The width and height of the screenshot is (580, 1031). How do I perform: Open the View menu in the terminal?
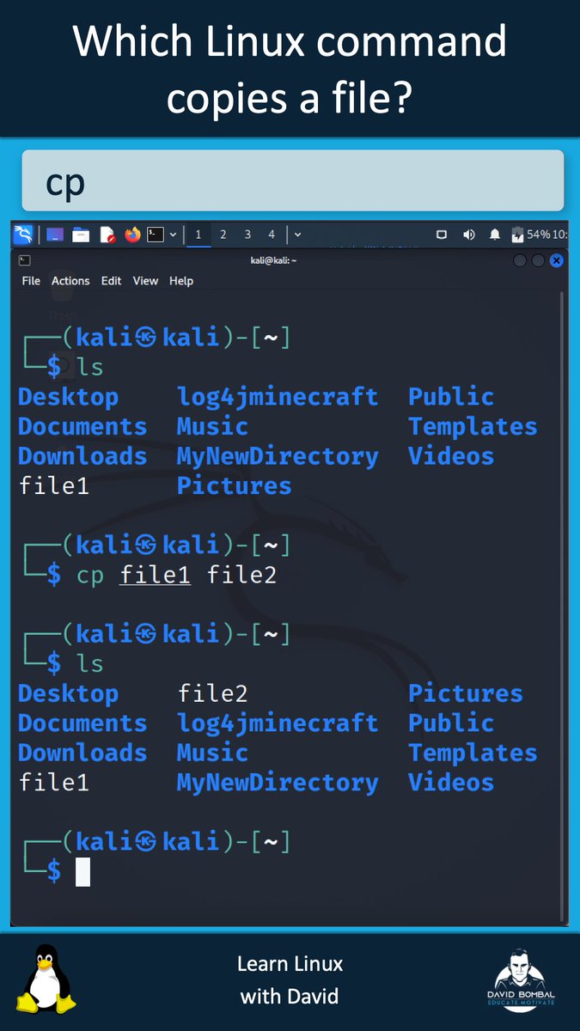pos(145,281)
